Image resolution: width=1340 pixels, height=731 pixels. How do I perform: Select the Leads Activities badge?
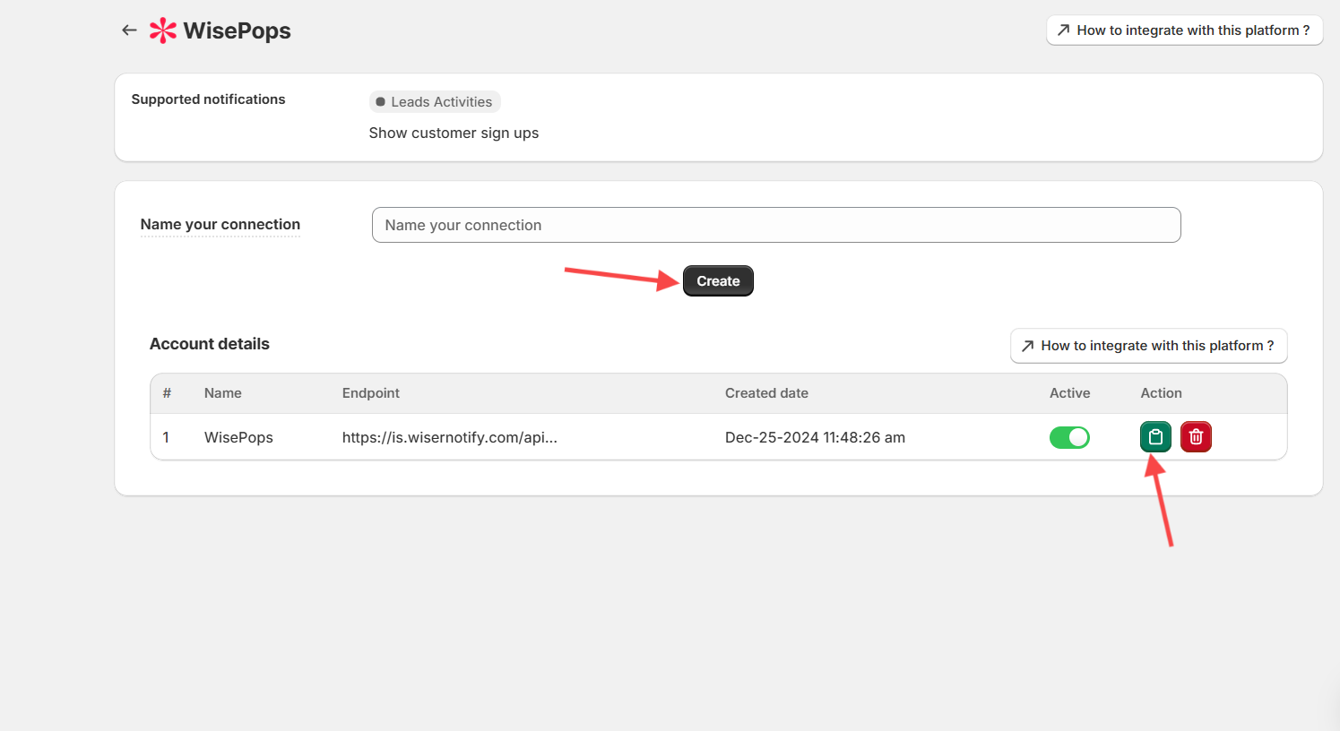click(435, 102)
